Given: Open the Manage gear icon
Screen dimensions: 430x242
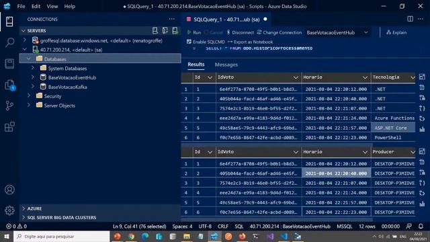Looking at the screenshot, I should click(9, 210).
